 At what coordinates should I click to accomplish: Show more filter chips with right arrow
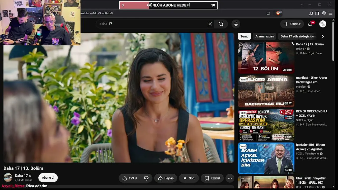323,36
